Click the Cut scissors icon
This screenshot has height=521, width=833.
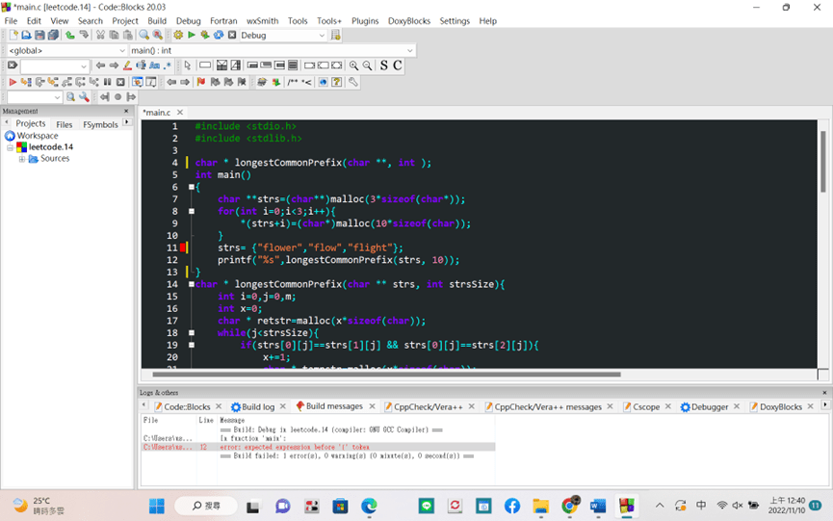point(100,36)
